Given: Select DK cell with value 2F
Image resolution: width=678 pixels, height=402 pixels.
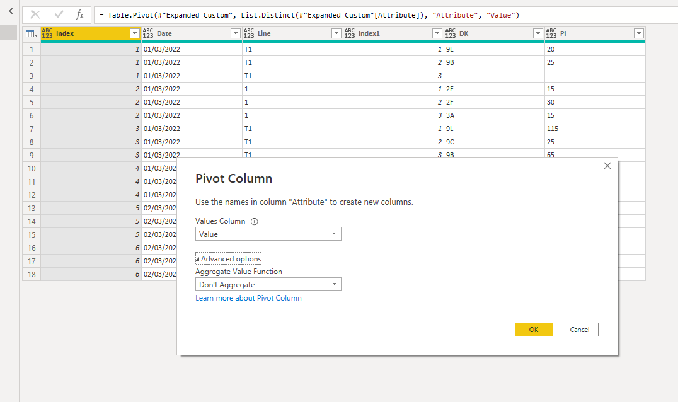Looking at the screenshot, I should tap(494, 103).
